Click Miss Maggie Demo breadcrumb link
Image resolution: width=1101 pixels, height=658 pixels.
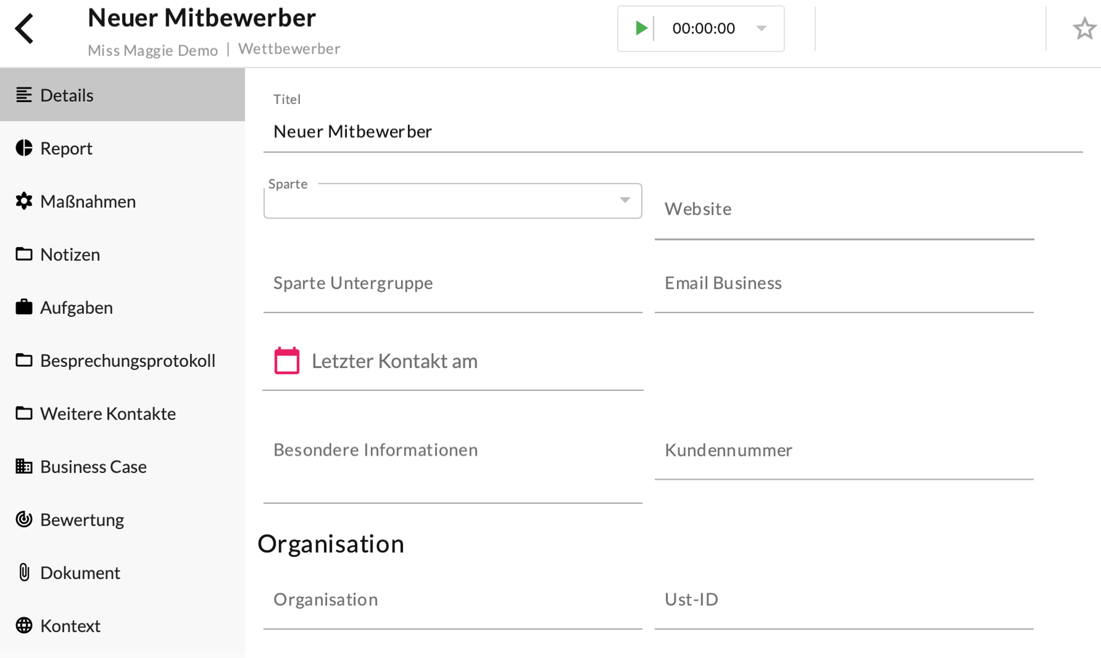coord(152,50)
